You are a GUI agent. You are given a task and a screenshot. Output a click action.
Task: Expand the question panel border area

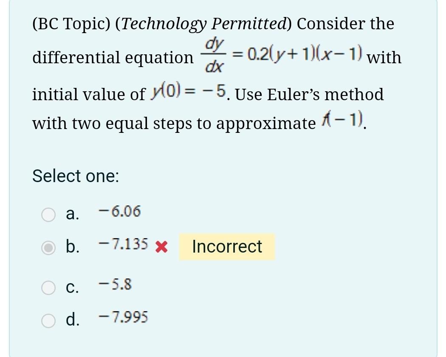click(x=11, y=178)
